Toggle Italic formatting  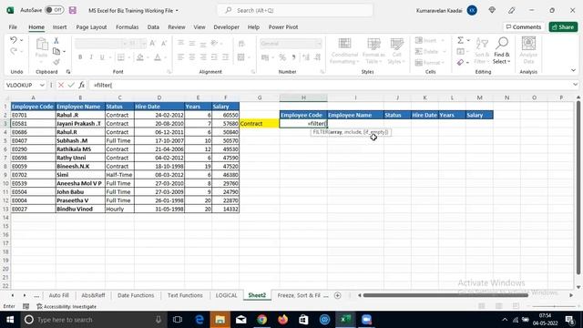(91, 57)
